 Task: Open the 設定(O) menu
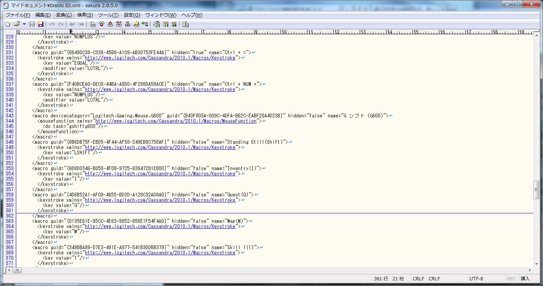coord(132,15)
